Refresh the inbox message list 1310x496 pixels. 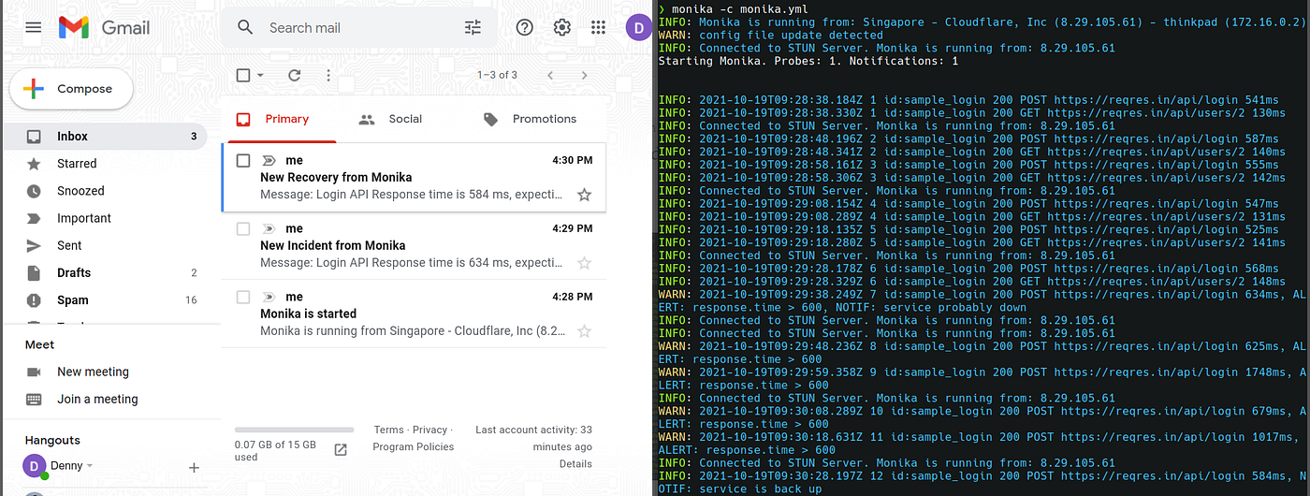coord(295,75)
